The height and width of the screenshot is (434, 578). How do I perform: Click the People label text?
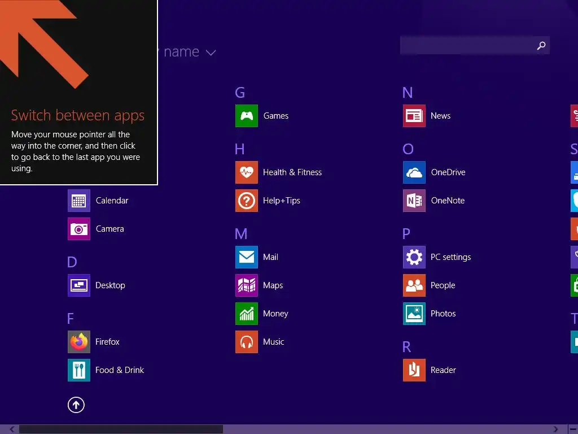pyautogui.click(x=443, y=285)
